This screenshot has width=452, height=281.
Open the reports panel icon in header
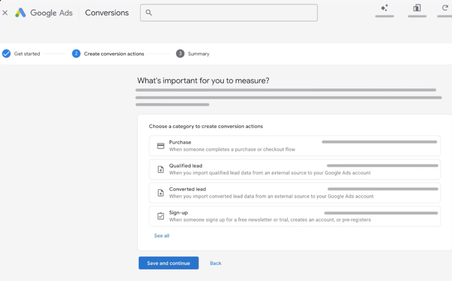tap(417, 8)
